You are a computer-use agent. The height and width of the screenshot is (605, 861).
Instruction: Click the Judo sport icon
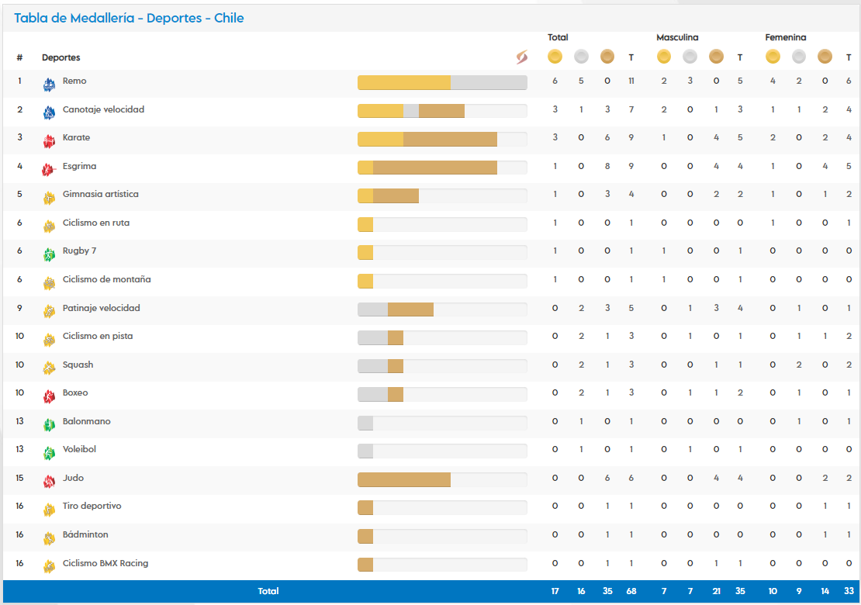[49, 482]
